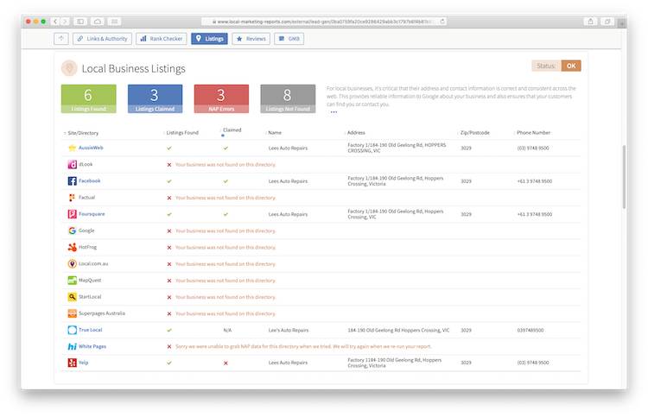This screenshot has width=648, height=417.
Task: Open the Foursquare directory link
Action: point(92,214)
